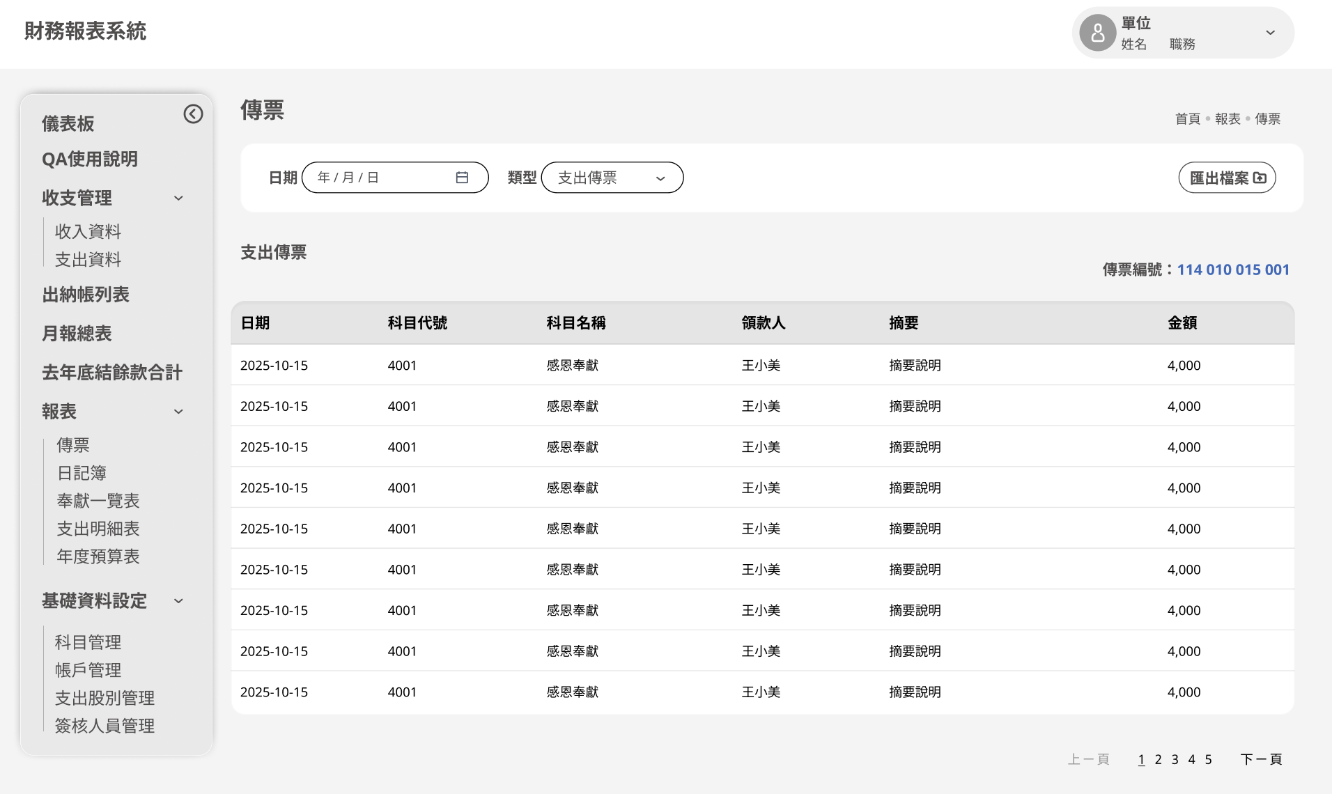Open 科目管理 under 基礎資料設定
The width and height of the screenshot is (1332, 794).
click(x=88, y=642)
